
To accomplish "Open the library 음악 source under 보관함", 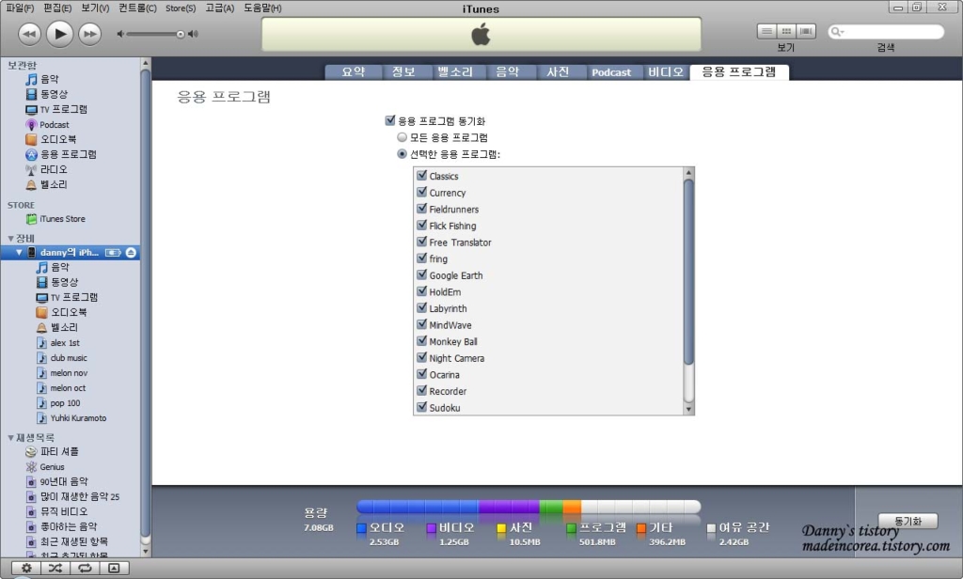I will click(49, 79).
